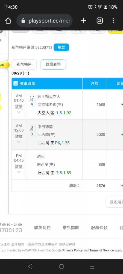Expand chevron under 01:40 game details

click(x=19, y=112)
